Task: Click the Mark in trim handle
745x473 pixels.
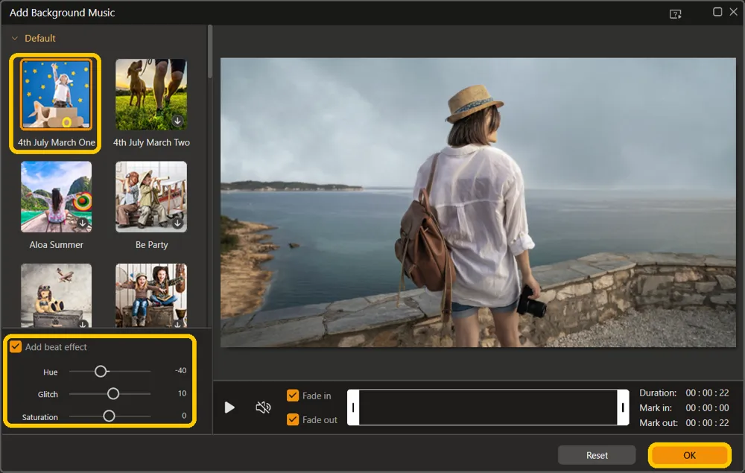Action: (353, 407)
